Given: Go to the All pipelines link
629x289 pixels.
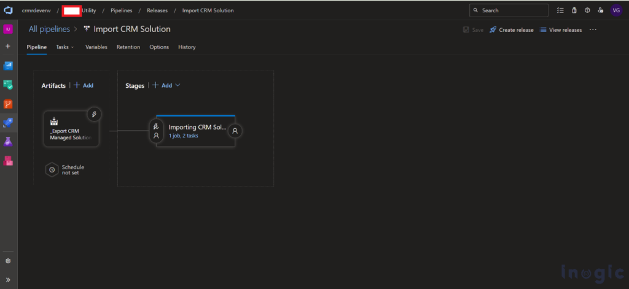Looking at the screenshot, I should (x=49, y=29).
